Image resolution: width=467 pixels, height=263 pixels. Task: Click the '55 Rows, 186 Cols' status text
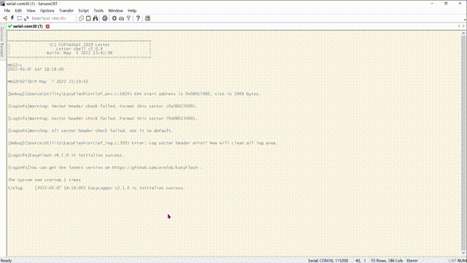coord(387,261)
